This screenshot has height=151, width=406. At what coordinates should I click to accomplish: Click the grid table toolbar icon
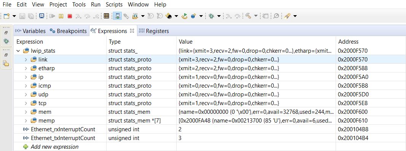(106, 16)
